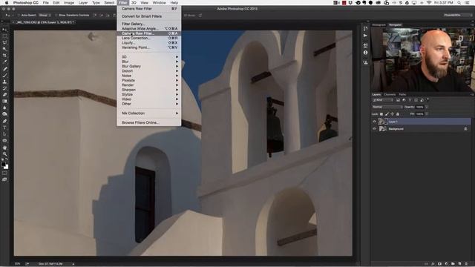
Task: Click lock image pixels brush icon
Action: point(387,113)
